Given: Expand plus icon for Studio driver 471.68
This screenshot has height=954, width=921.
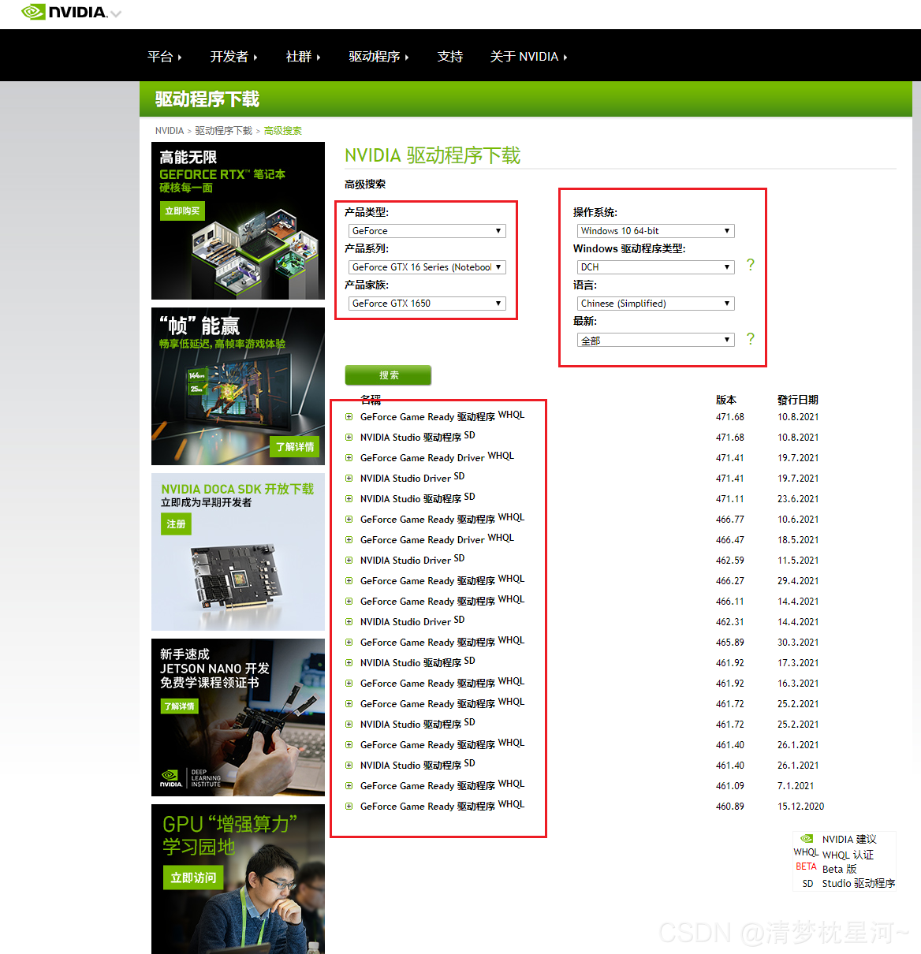Looking at the screenshot, I should (x=349, y=438).
